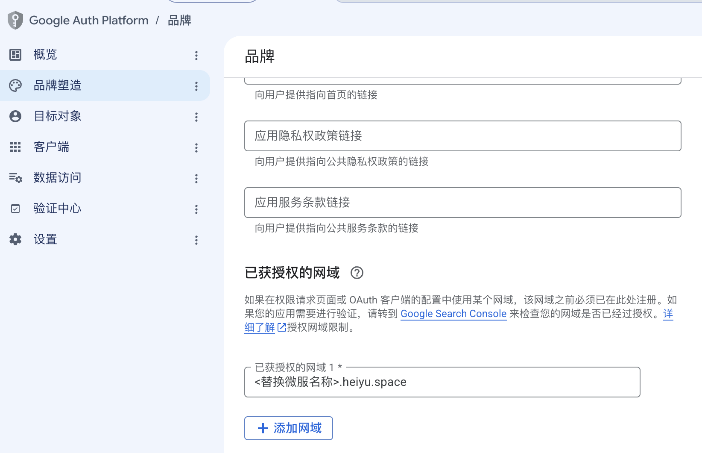Click the plus icon in 添加网域
The image size is (702, 453).
tap(263, 428)
